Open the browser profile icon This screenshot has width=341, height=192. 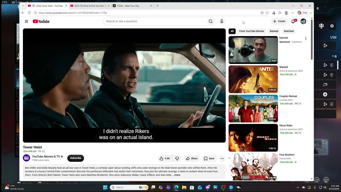(x=286, y=13)
